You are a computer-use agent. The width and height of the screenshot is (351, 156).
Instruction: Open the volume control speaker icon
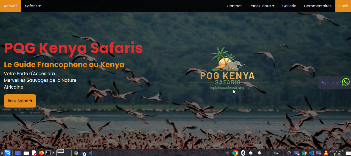tap(251, 153)
